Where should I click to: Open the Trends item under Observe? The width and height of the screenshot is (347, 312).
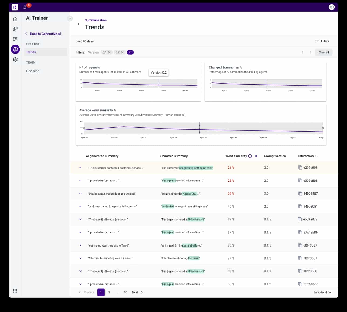[x=31, y=52]
